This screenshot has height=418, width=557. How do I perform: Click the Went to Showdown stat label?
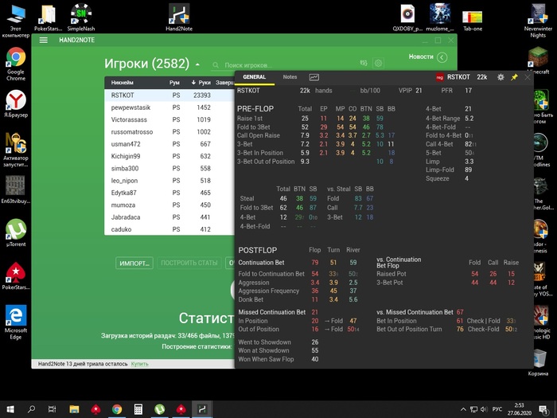coord(264,342)
